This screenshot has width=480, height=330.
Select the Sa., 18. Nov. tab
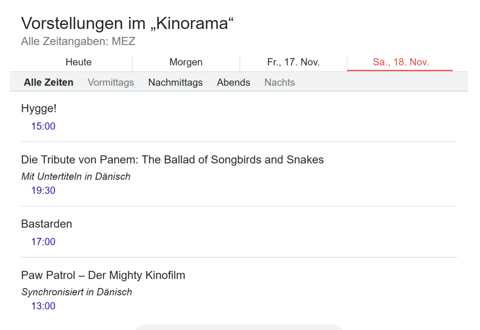point(400,62)
